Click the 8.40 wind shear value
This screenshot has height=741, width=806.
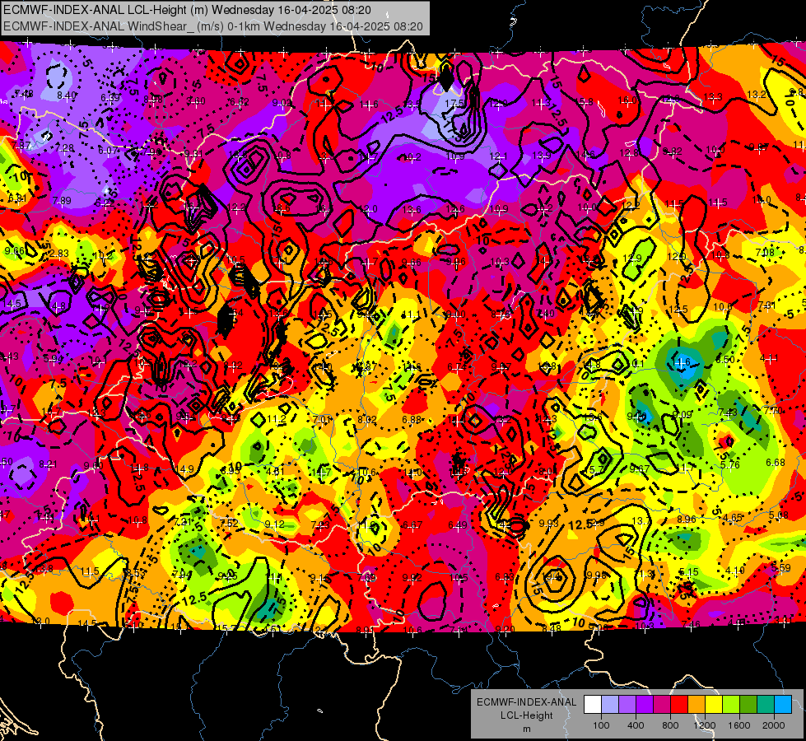(x=67, y=96)
